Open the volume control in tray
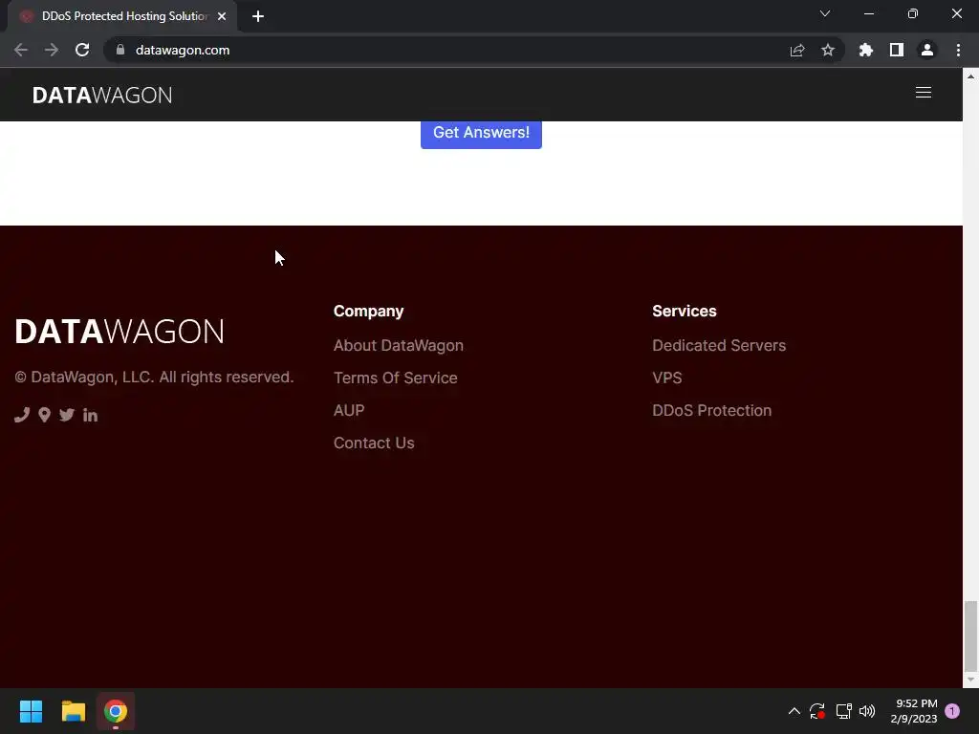This screenshot has height=734, width=979. (867, 711)
